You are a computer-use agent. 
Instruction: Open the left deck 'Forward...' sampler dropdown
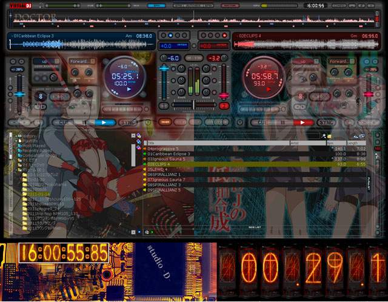click(82, 61)
